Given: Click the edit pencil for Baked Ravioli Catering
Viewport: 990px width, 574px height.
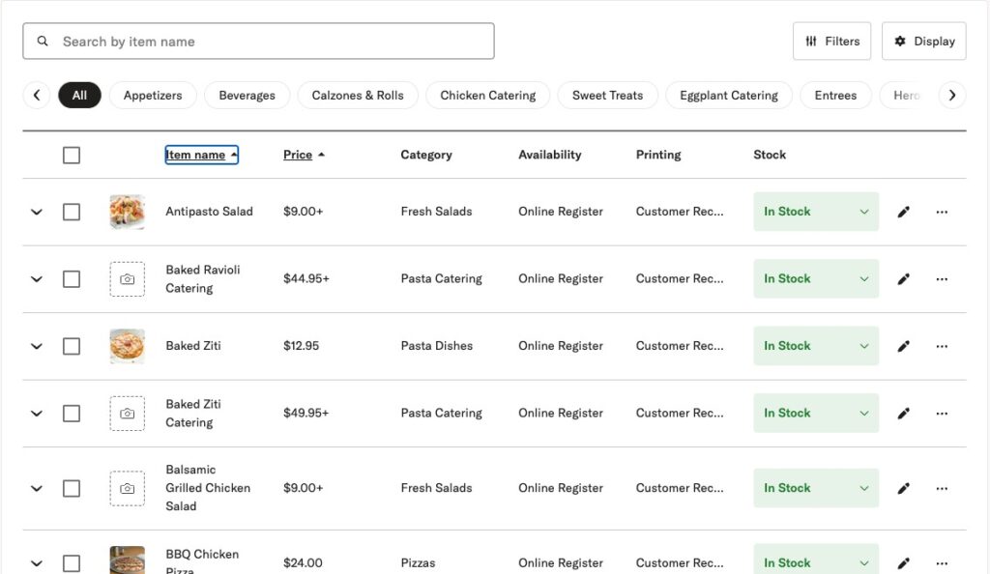Looking at the screenshot, I should pyautogui.click(x=903, y=279).
